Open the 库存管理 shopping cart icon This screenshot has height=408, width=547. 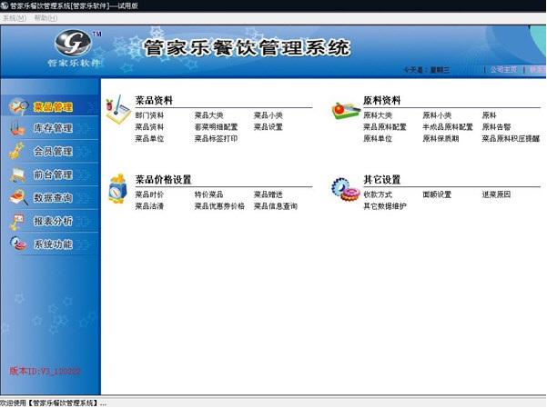click(17, 128)
